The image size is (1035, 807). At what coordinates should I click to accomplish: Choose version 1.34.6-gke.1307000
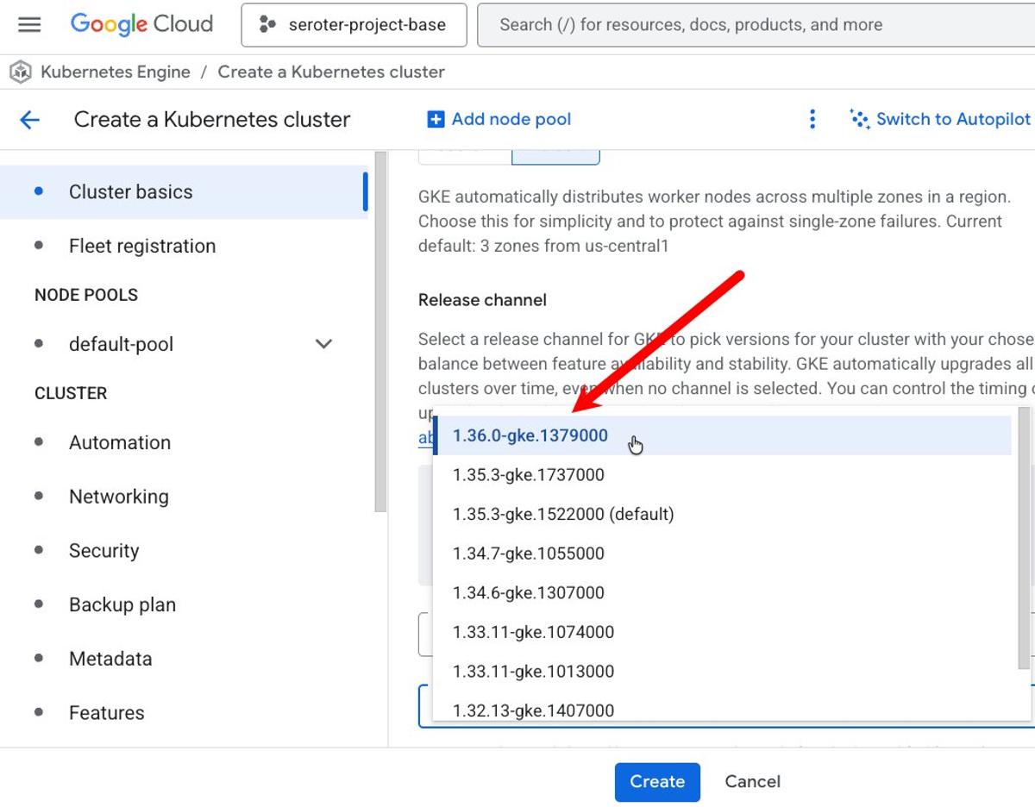click(722, 593)
